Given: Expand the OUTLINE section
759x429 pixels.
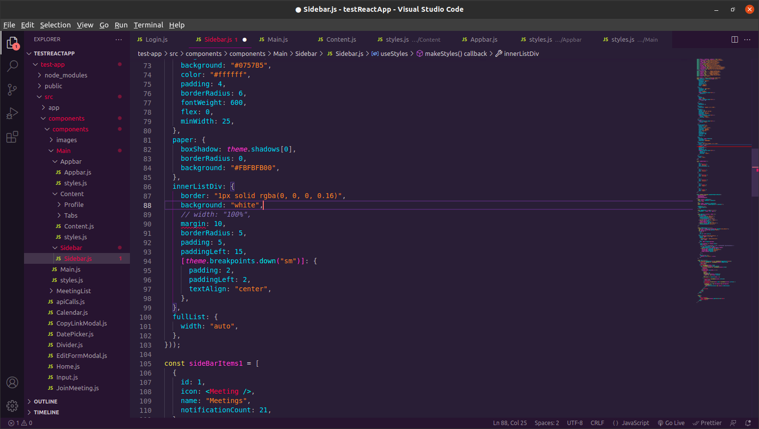Looking at the screenshot, I should [46, 402].
